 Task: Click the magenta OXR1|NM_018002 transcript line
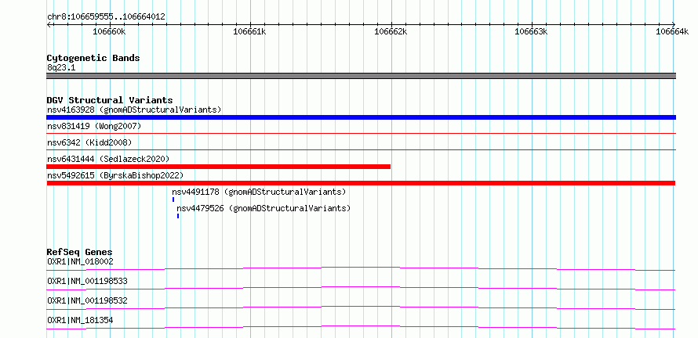click(x=361, y=268)
